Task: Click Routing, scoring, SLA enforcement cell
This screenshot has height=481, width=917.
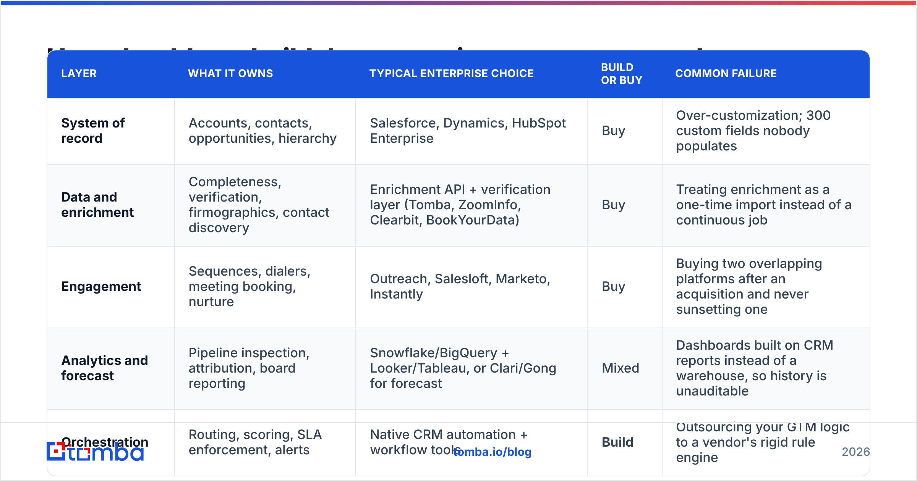Action: coord(265,442)
